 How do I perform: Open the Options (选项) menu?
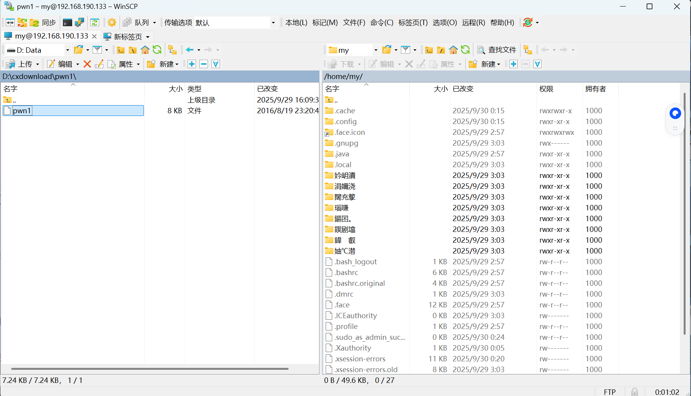tap(444, 23)
